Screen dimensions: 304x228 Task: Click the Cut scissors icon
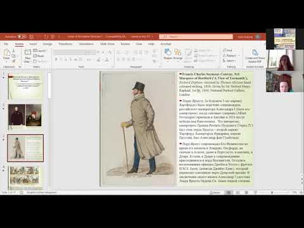[14, 51]
